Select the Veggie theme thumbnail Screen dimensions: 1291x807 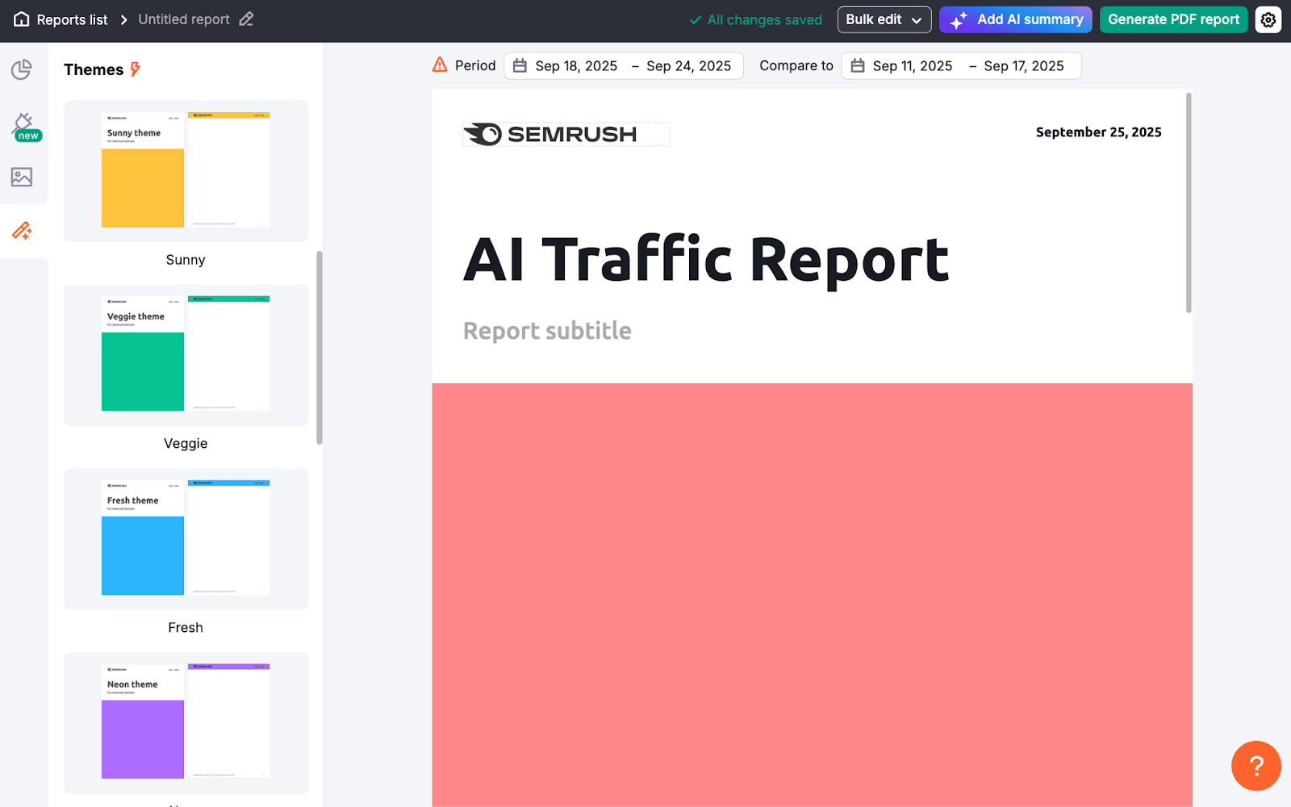tap(185, 355)
